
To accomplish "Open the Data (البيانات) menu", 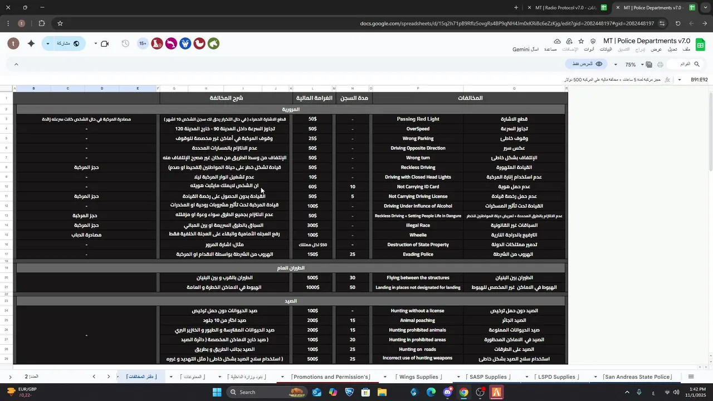I will (x=605, y=50).
